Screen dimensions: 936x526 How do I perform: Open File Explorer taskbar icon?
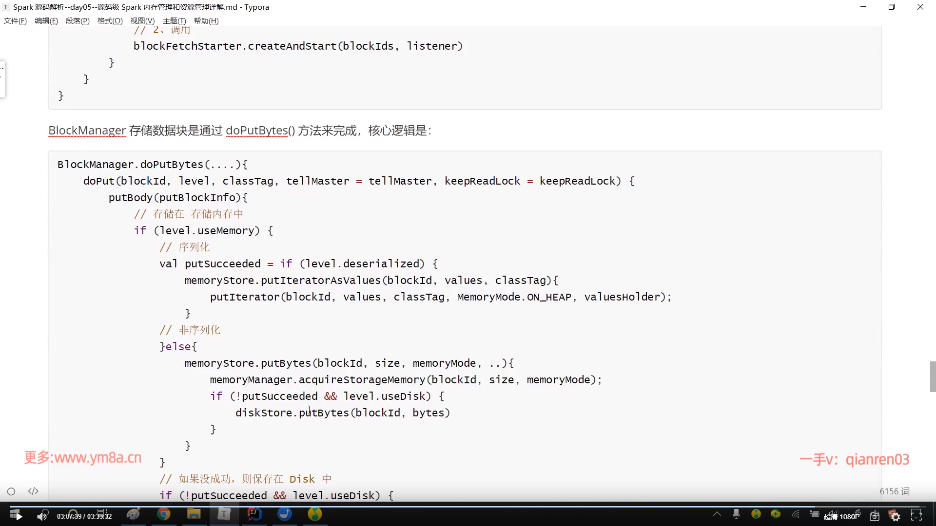pos(194,514)
